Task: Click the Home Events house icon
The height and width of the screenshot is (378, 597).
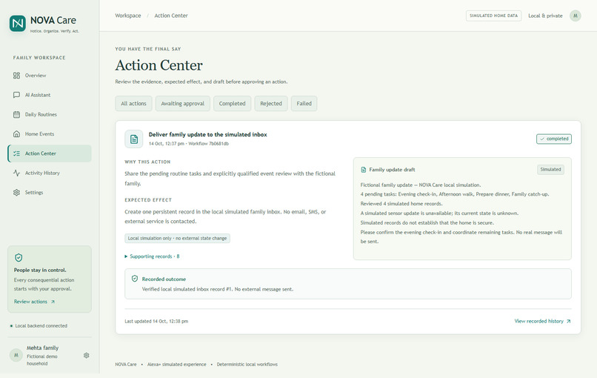Action: coord(16,133)
